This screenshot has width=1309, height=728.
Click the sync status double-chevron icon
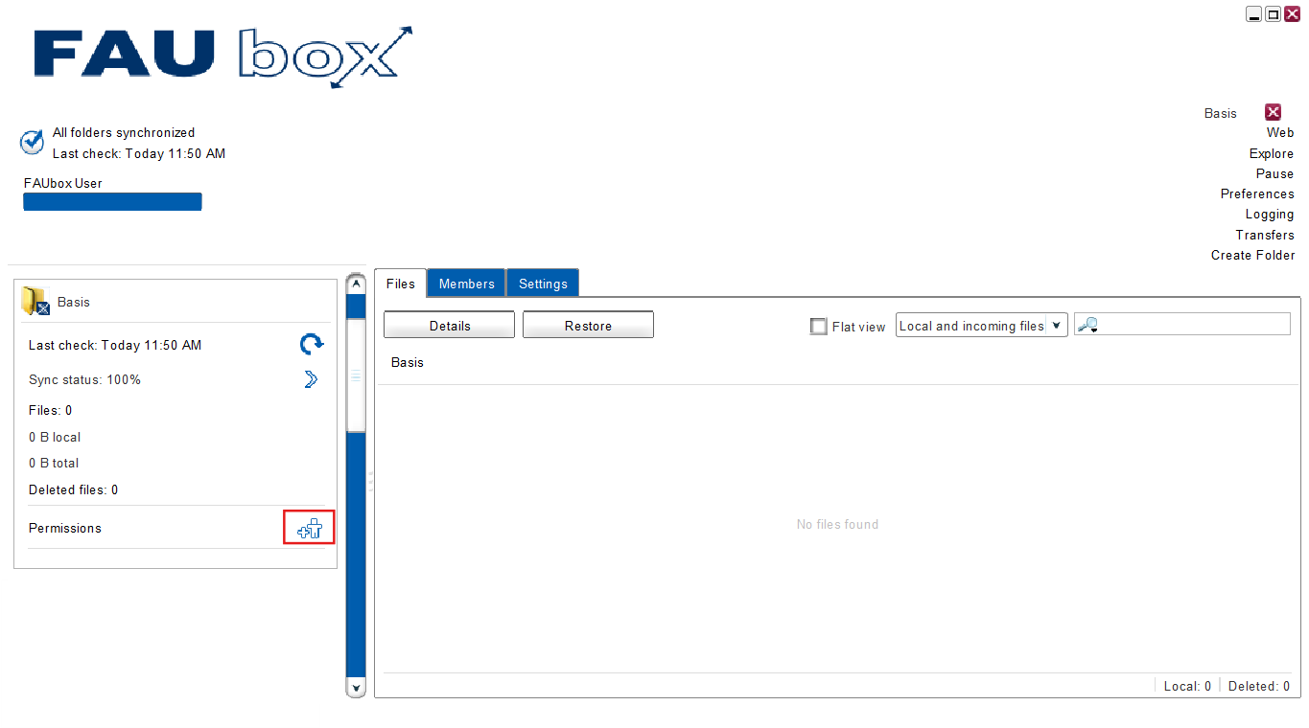[x=311, y=379]
